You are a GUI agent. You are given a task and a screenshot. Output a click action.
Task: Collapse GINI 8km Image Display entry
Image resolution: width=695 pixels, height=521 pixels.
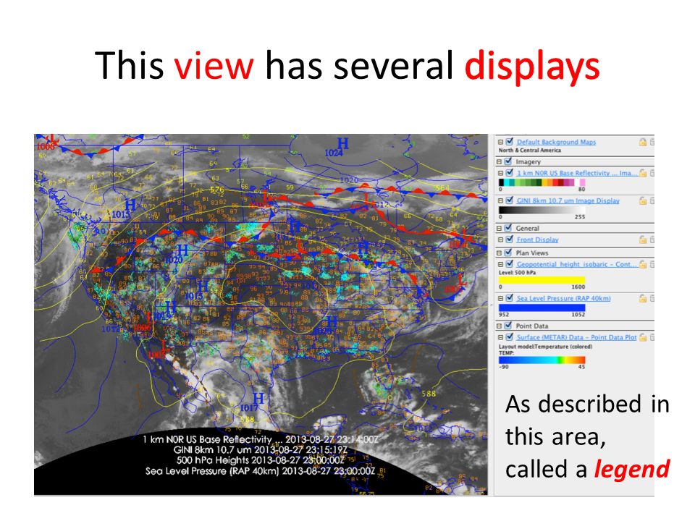[500, 201]
